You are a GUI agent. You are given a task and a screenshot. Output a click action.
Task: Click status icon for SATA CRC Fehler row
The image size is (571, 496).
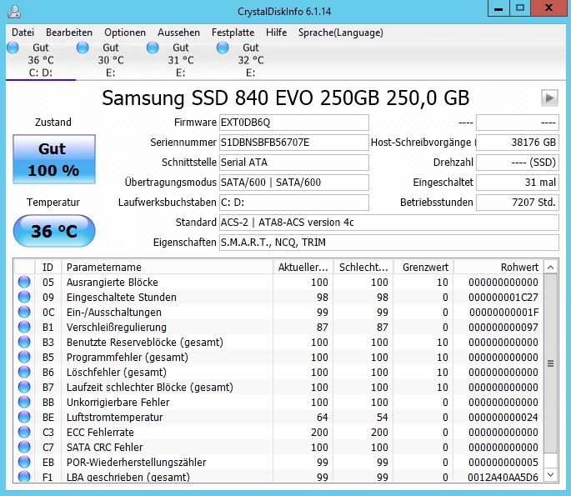coord(24,447)
